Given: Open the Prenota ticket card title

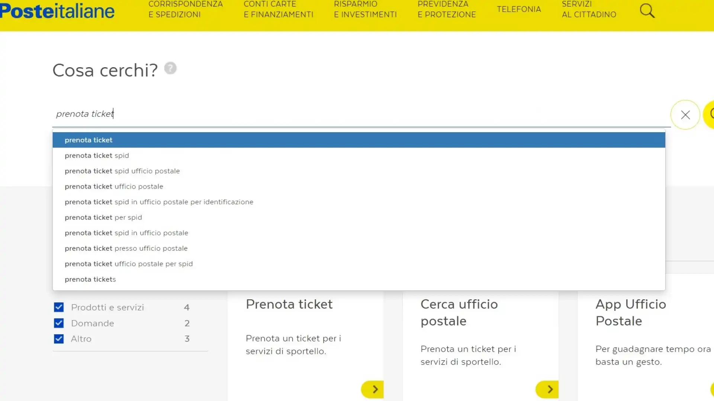Looking at the screenshot, I should (x=289, y=304).
